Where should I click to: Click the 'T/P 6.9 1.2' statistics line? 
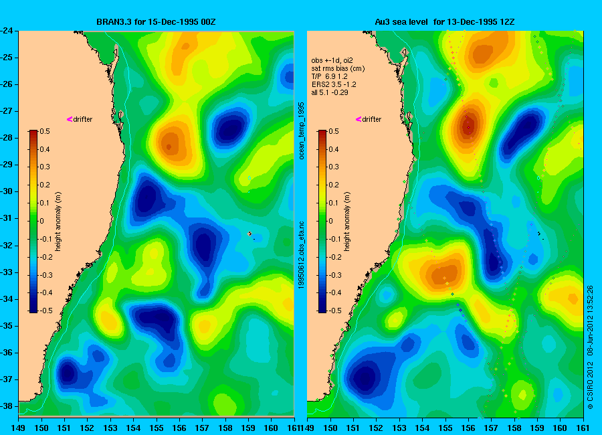[329, 76]
